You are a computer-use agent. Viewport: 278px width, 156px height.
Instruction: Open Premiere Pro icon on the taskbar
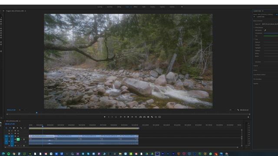pos(157,154)
